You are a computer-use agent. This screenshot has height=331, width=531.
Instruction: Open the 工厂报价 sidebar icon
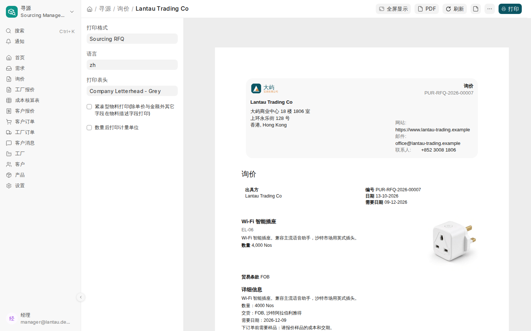pos(9,90)
